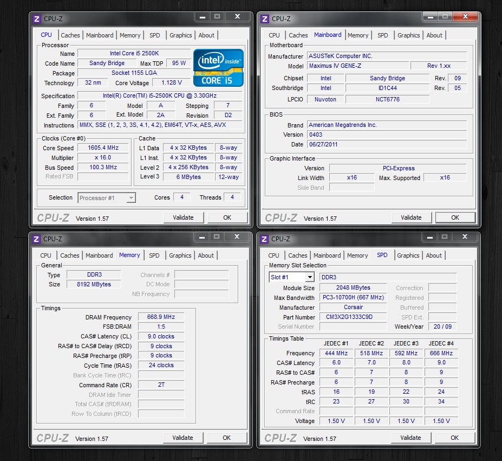Image resolution: width=502 pixels, height=461 pixels.
Task: Open Mainboard tab in the CPU window
Action: (100, 35)
